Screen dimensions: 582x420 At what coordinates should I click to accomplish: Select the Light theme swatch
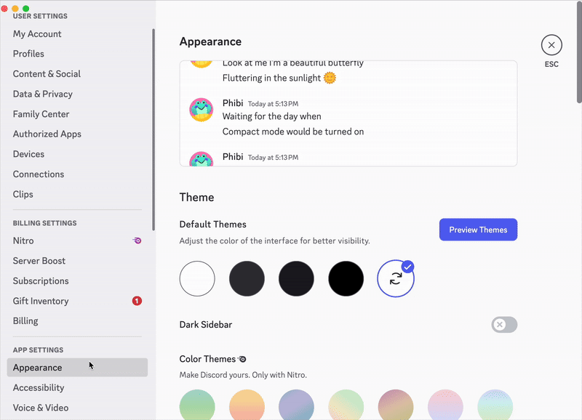pyautogui.click(x=197, y=278)
